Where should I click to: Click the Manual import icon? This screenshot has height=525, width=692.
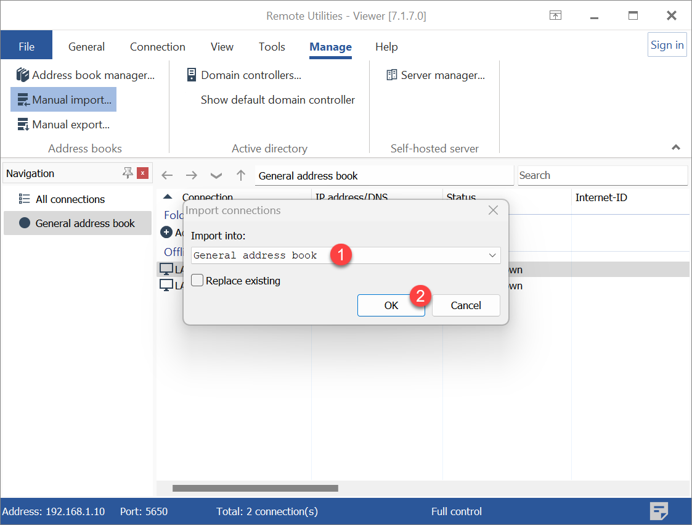coord(23,100)
